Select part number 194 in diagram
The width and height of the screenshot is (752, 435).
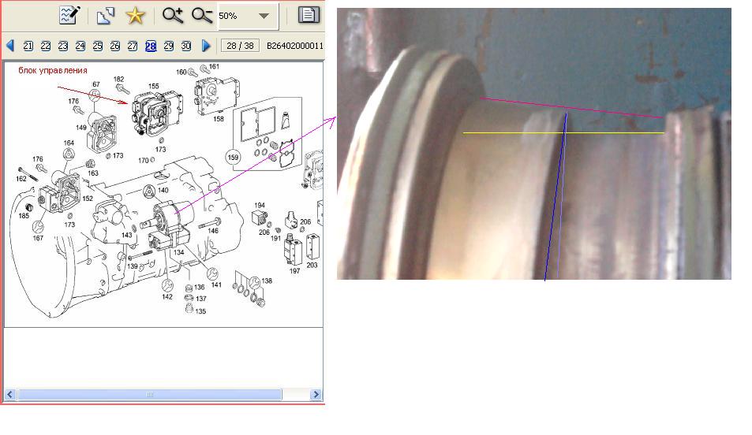click(x=260, y=205)
